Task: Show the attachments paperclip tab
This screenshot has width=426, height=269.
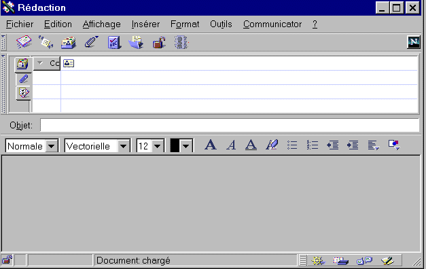Action: click(x=24, y=79)
